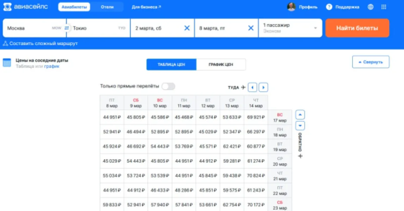Select the 45 805 ₽ price under 9 мар

click(x=136, y=117)
